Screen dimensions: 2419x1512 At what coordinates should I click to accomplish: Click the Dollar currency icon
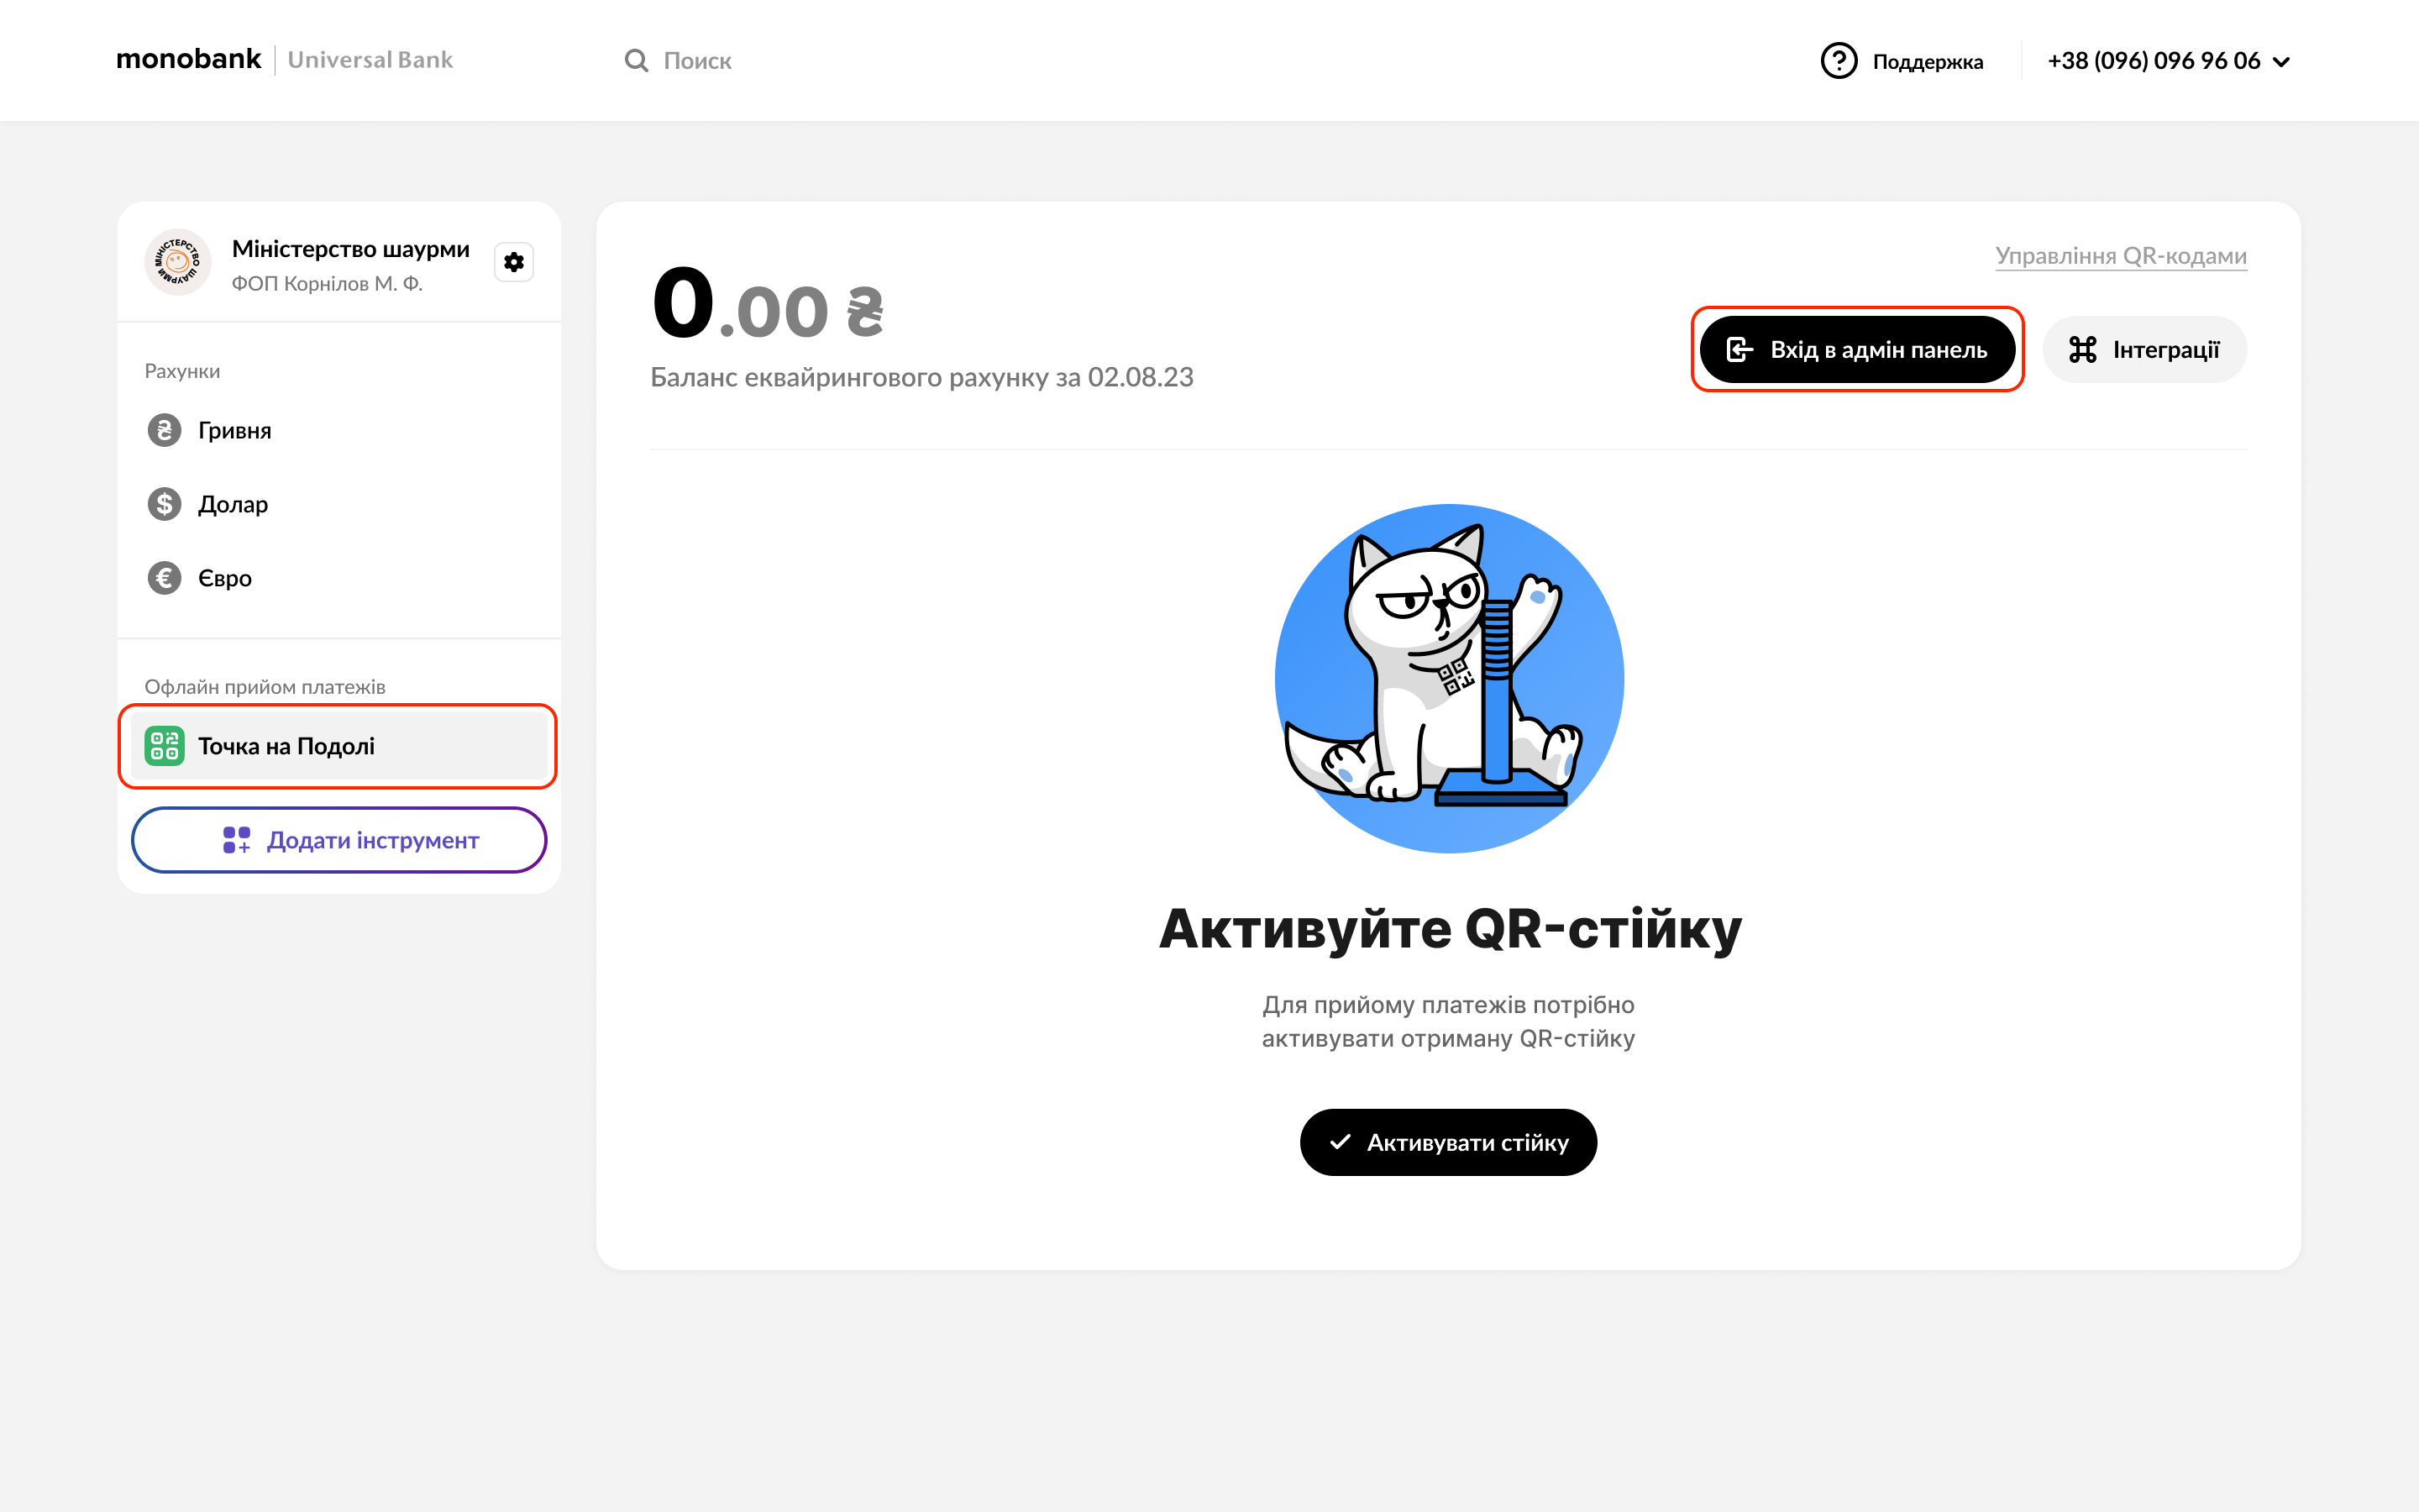(165, 504)
